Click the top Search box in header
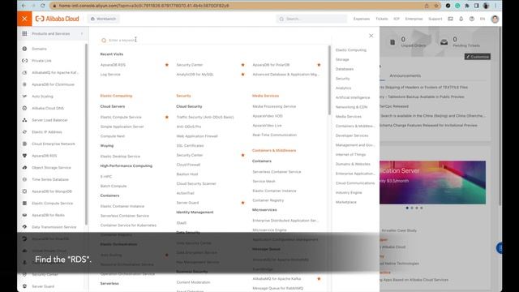 point(311,19)
